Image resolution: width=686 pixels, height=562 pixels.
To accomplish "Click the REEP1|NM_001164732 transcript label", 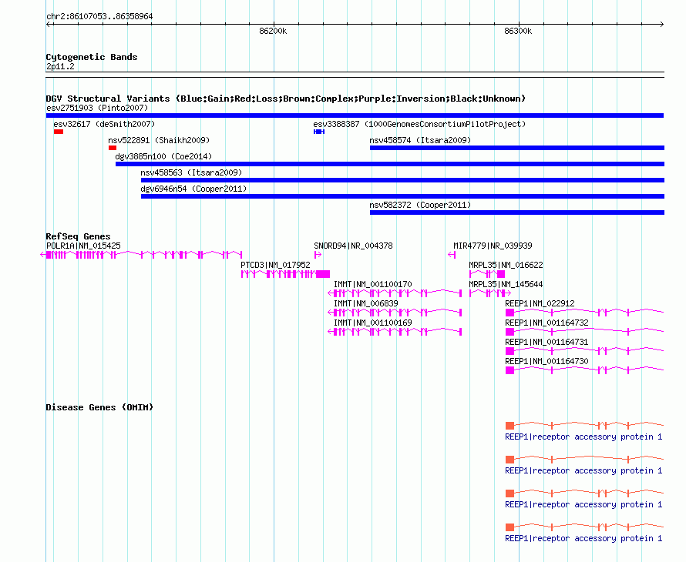I will click(547, 323).
